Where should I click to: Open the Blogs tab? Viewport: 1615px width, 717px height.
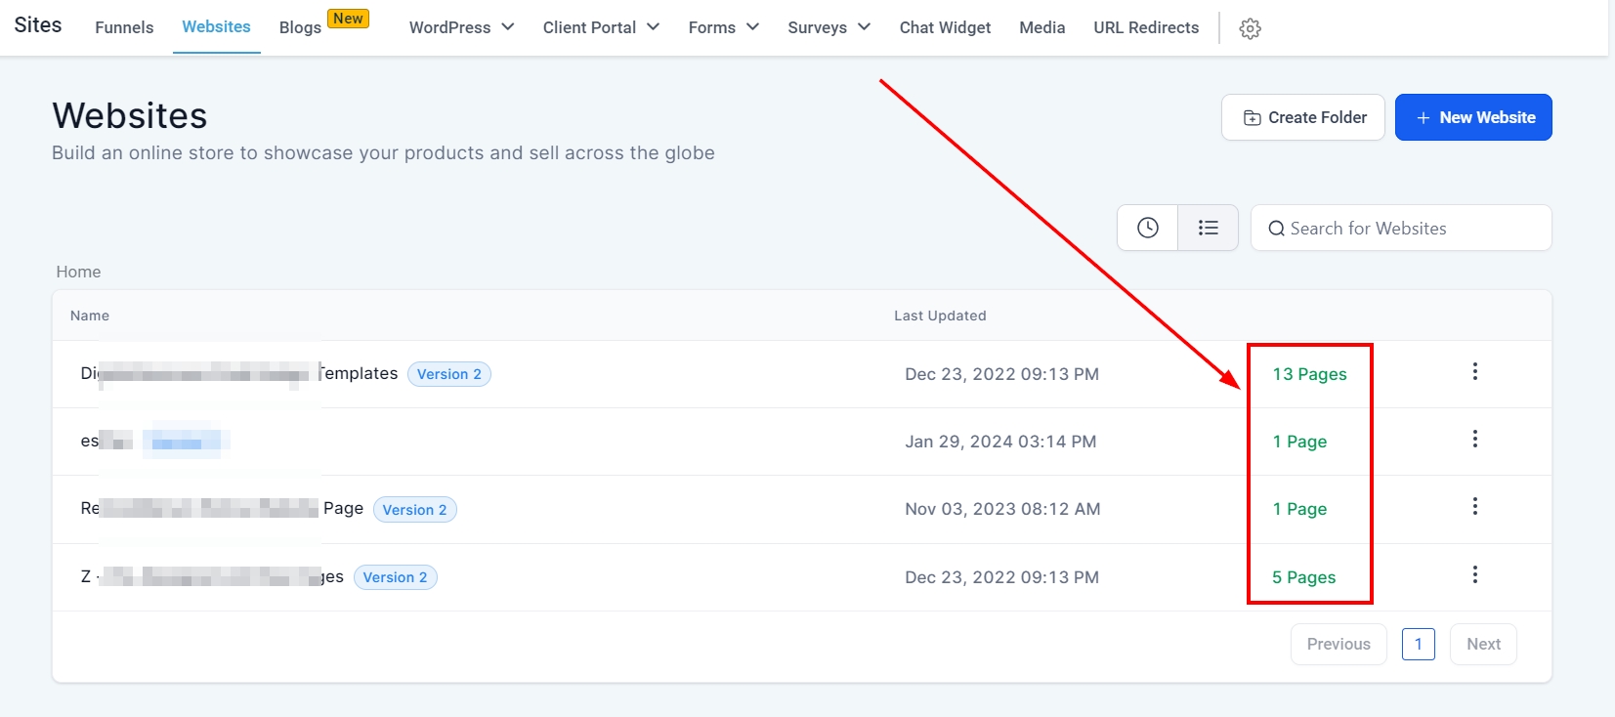click(300, 27)
